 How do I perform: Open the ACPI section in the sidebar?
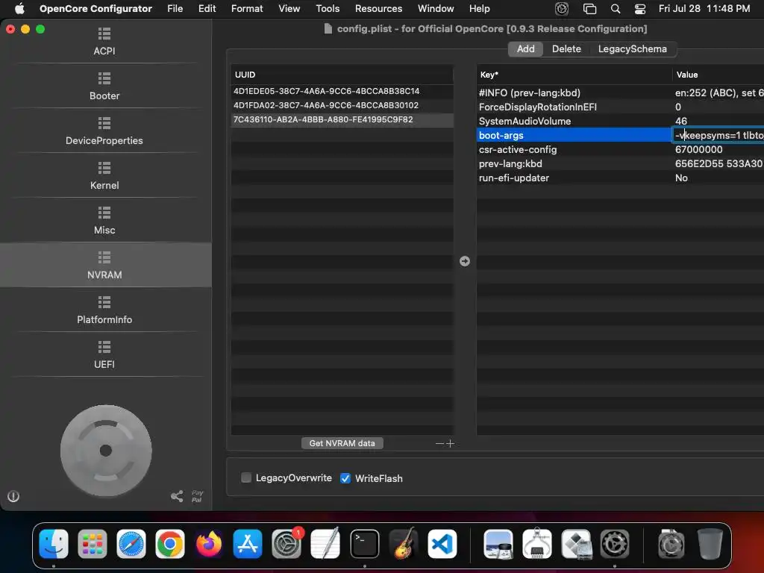(104, 42)
